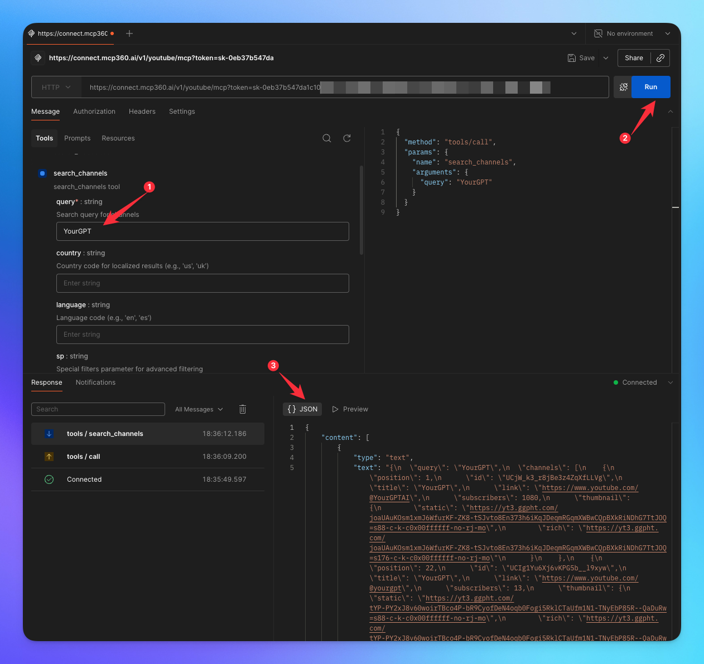The width and height of the screenshot is (704, 664).
Task: Select the search_channels tool radio button
Action: click(x=42, y=173)
